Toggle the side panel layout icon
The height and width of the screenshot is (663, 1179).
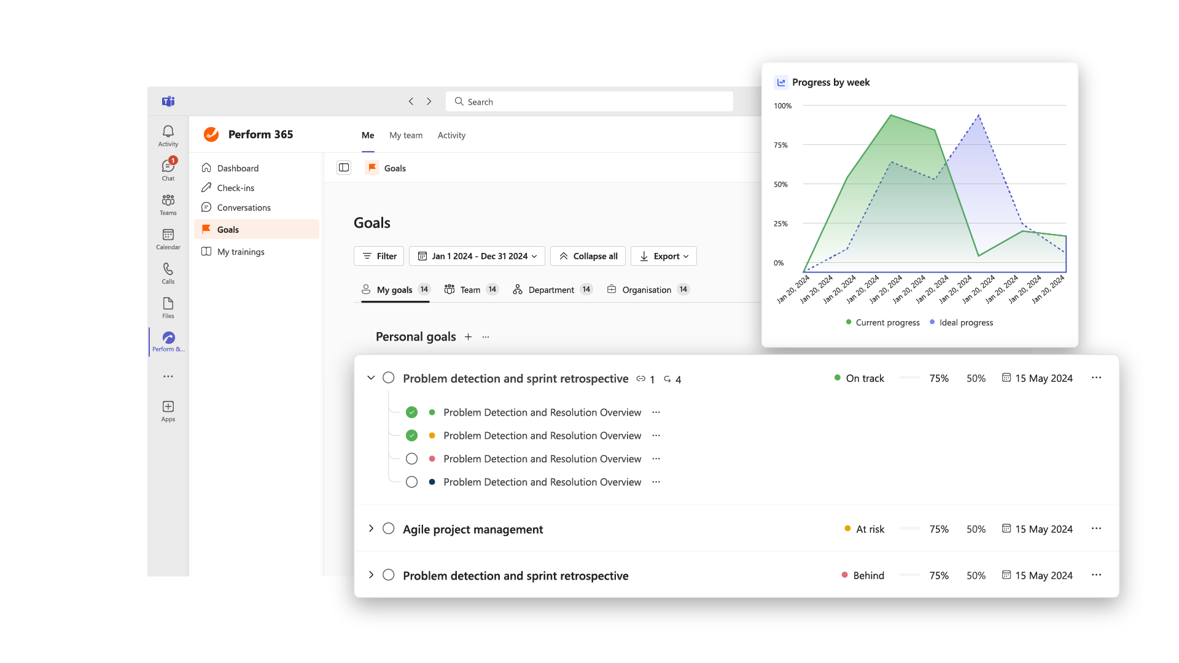click(x=344, y=168)
